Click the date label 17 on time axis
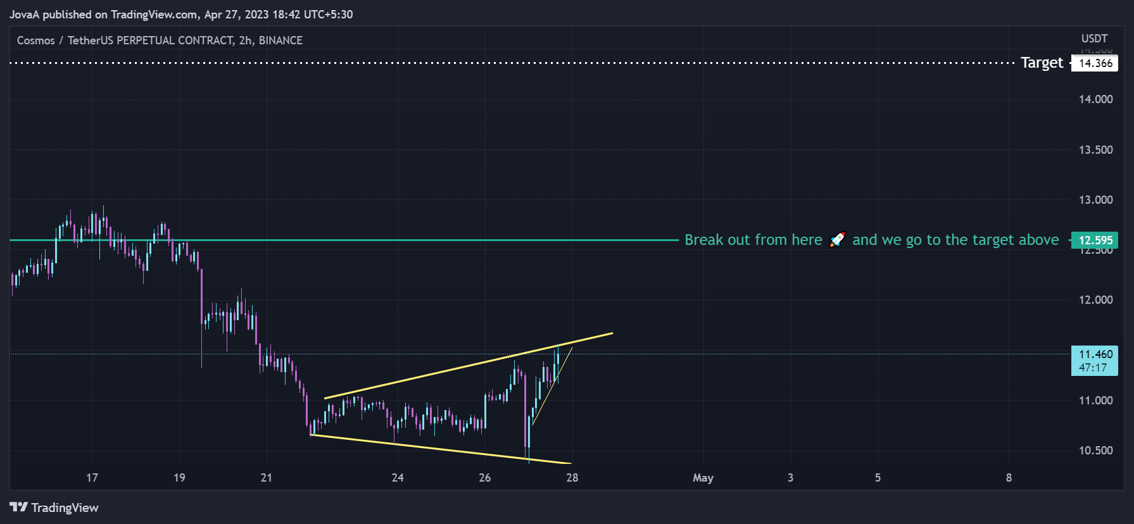 (92, 478)
